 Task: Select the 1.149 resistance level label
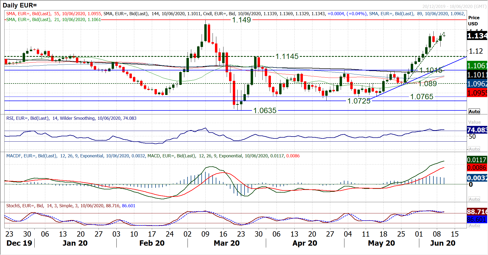tap(241, 20)
